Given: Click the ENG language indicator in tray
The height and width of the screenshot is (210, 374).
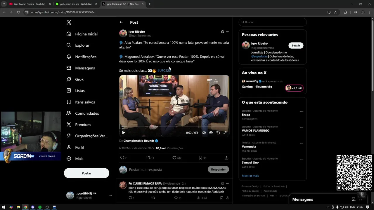Looking at the screenshot, I should coord(353,207).
